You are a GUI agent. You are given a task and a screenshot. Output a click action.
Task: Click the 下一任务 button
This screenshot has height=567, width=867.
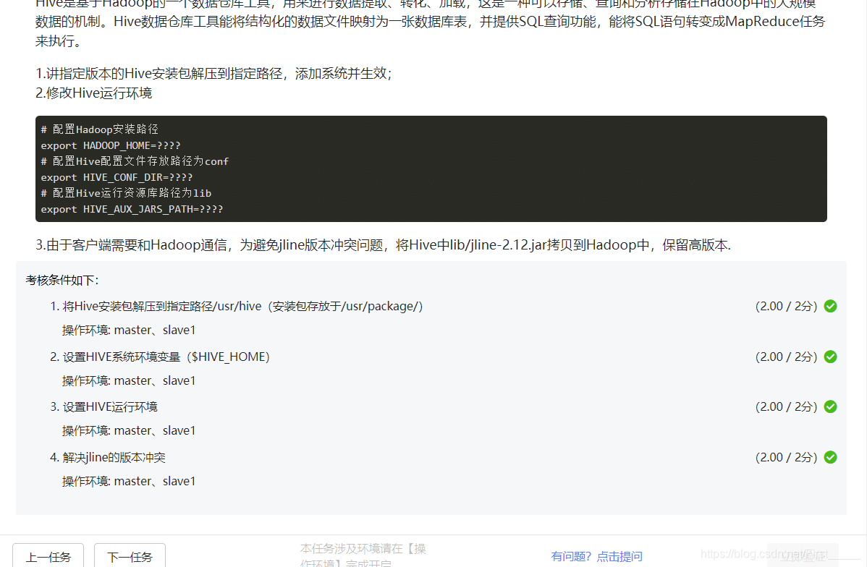[x=129, y=557]
